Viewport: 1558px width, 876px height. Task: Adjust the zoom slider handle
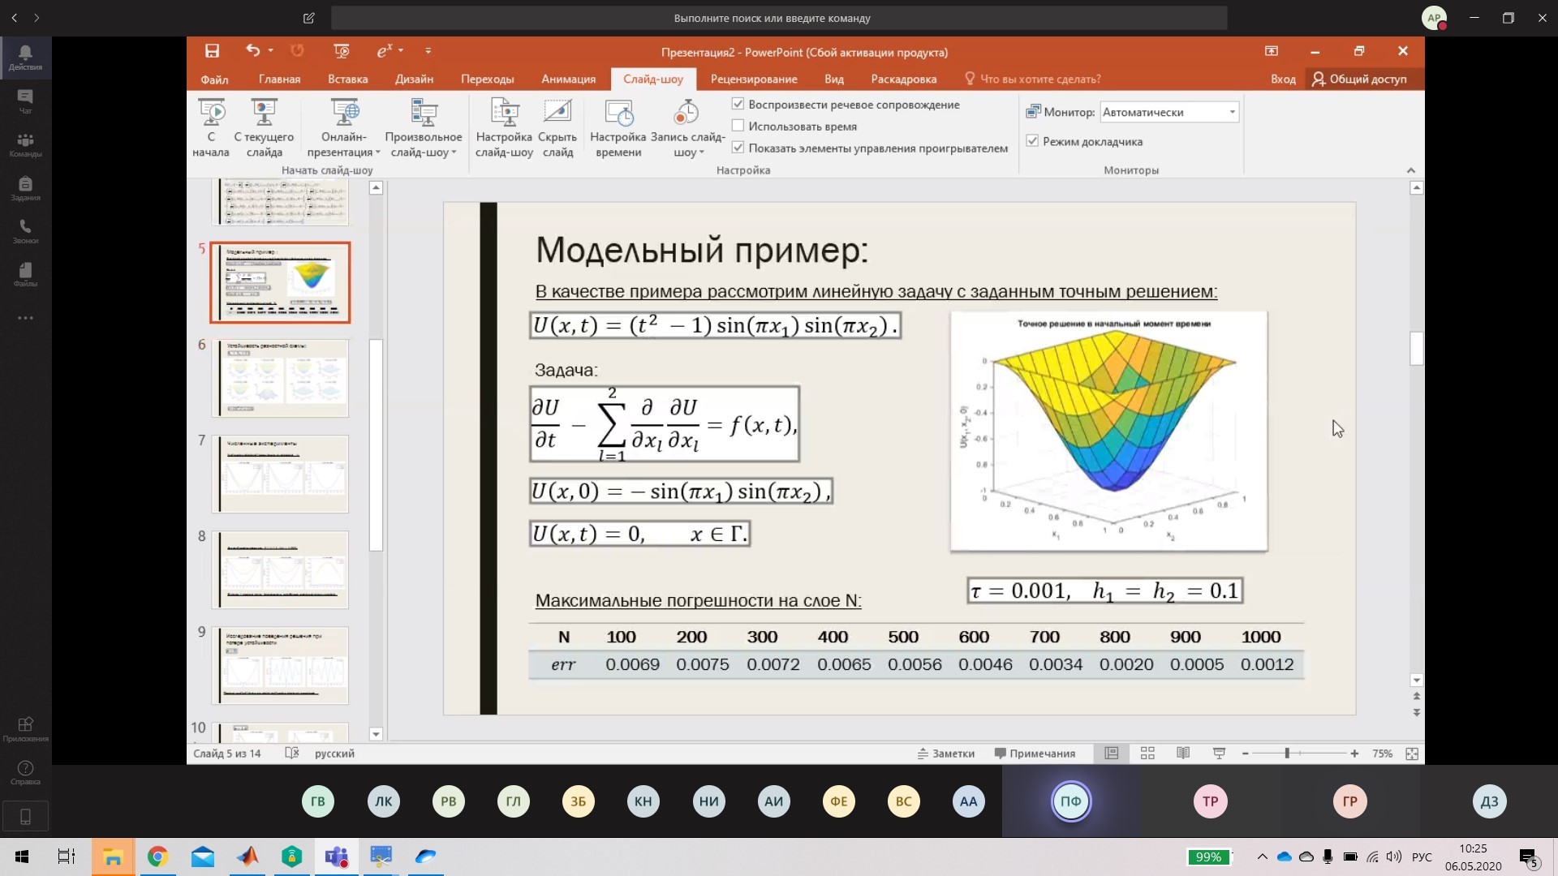coord(1287,754)
